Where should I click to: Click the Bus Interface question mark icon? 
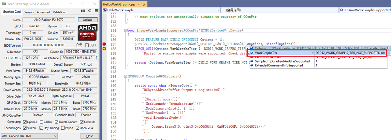96,58
